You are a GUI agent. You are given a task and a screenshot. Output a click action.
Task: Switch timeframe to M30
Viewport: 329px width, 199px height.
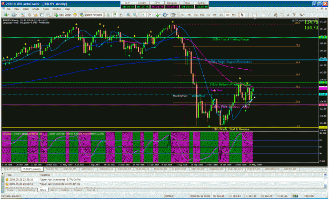coord(202,15)
